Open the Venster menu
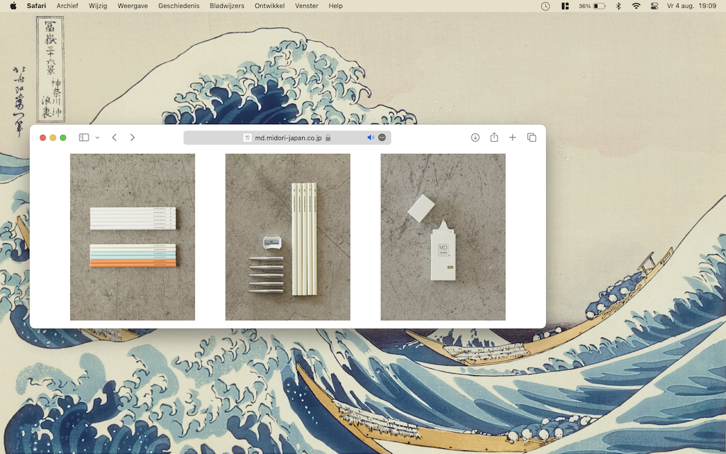This screenshot has height=454, width=726. pos(306,6)
